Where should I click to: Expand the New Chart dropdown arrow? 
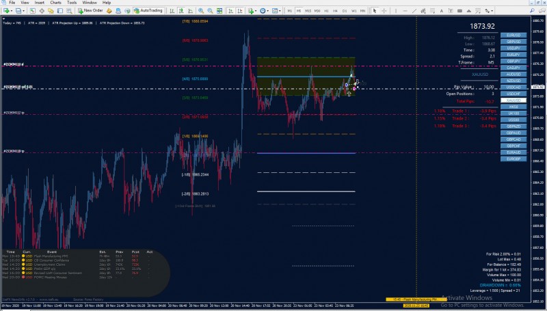click(x=12, y=11)
